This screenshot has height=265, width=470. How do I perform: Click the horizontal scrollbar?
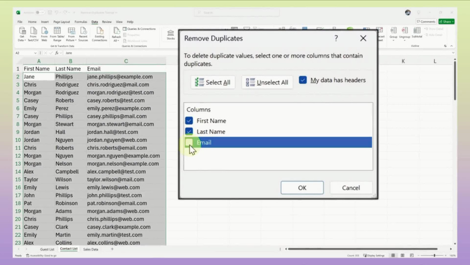tap(363, 249)
